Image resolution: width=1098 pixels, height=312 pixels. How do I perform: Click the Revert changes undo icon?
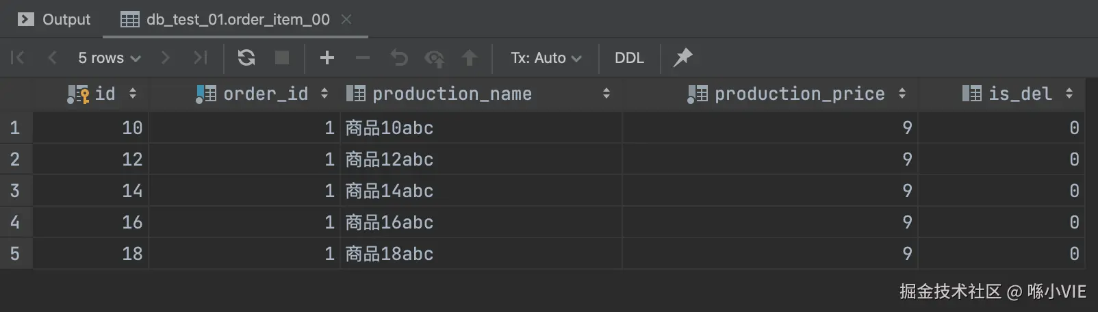pos(399,57)
